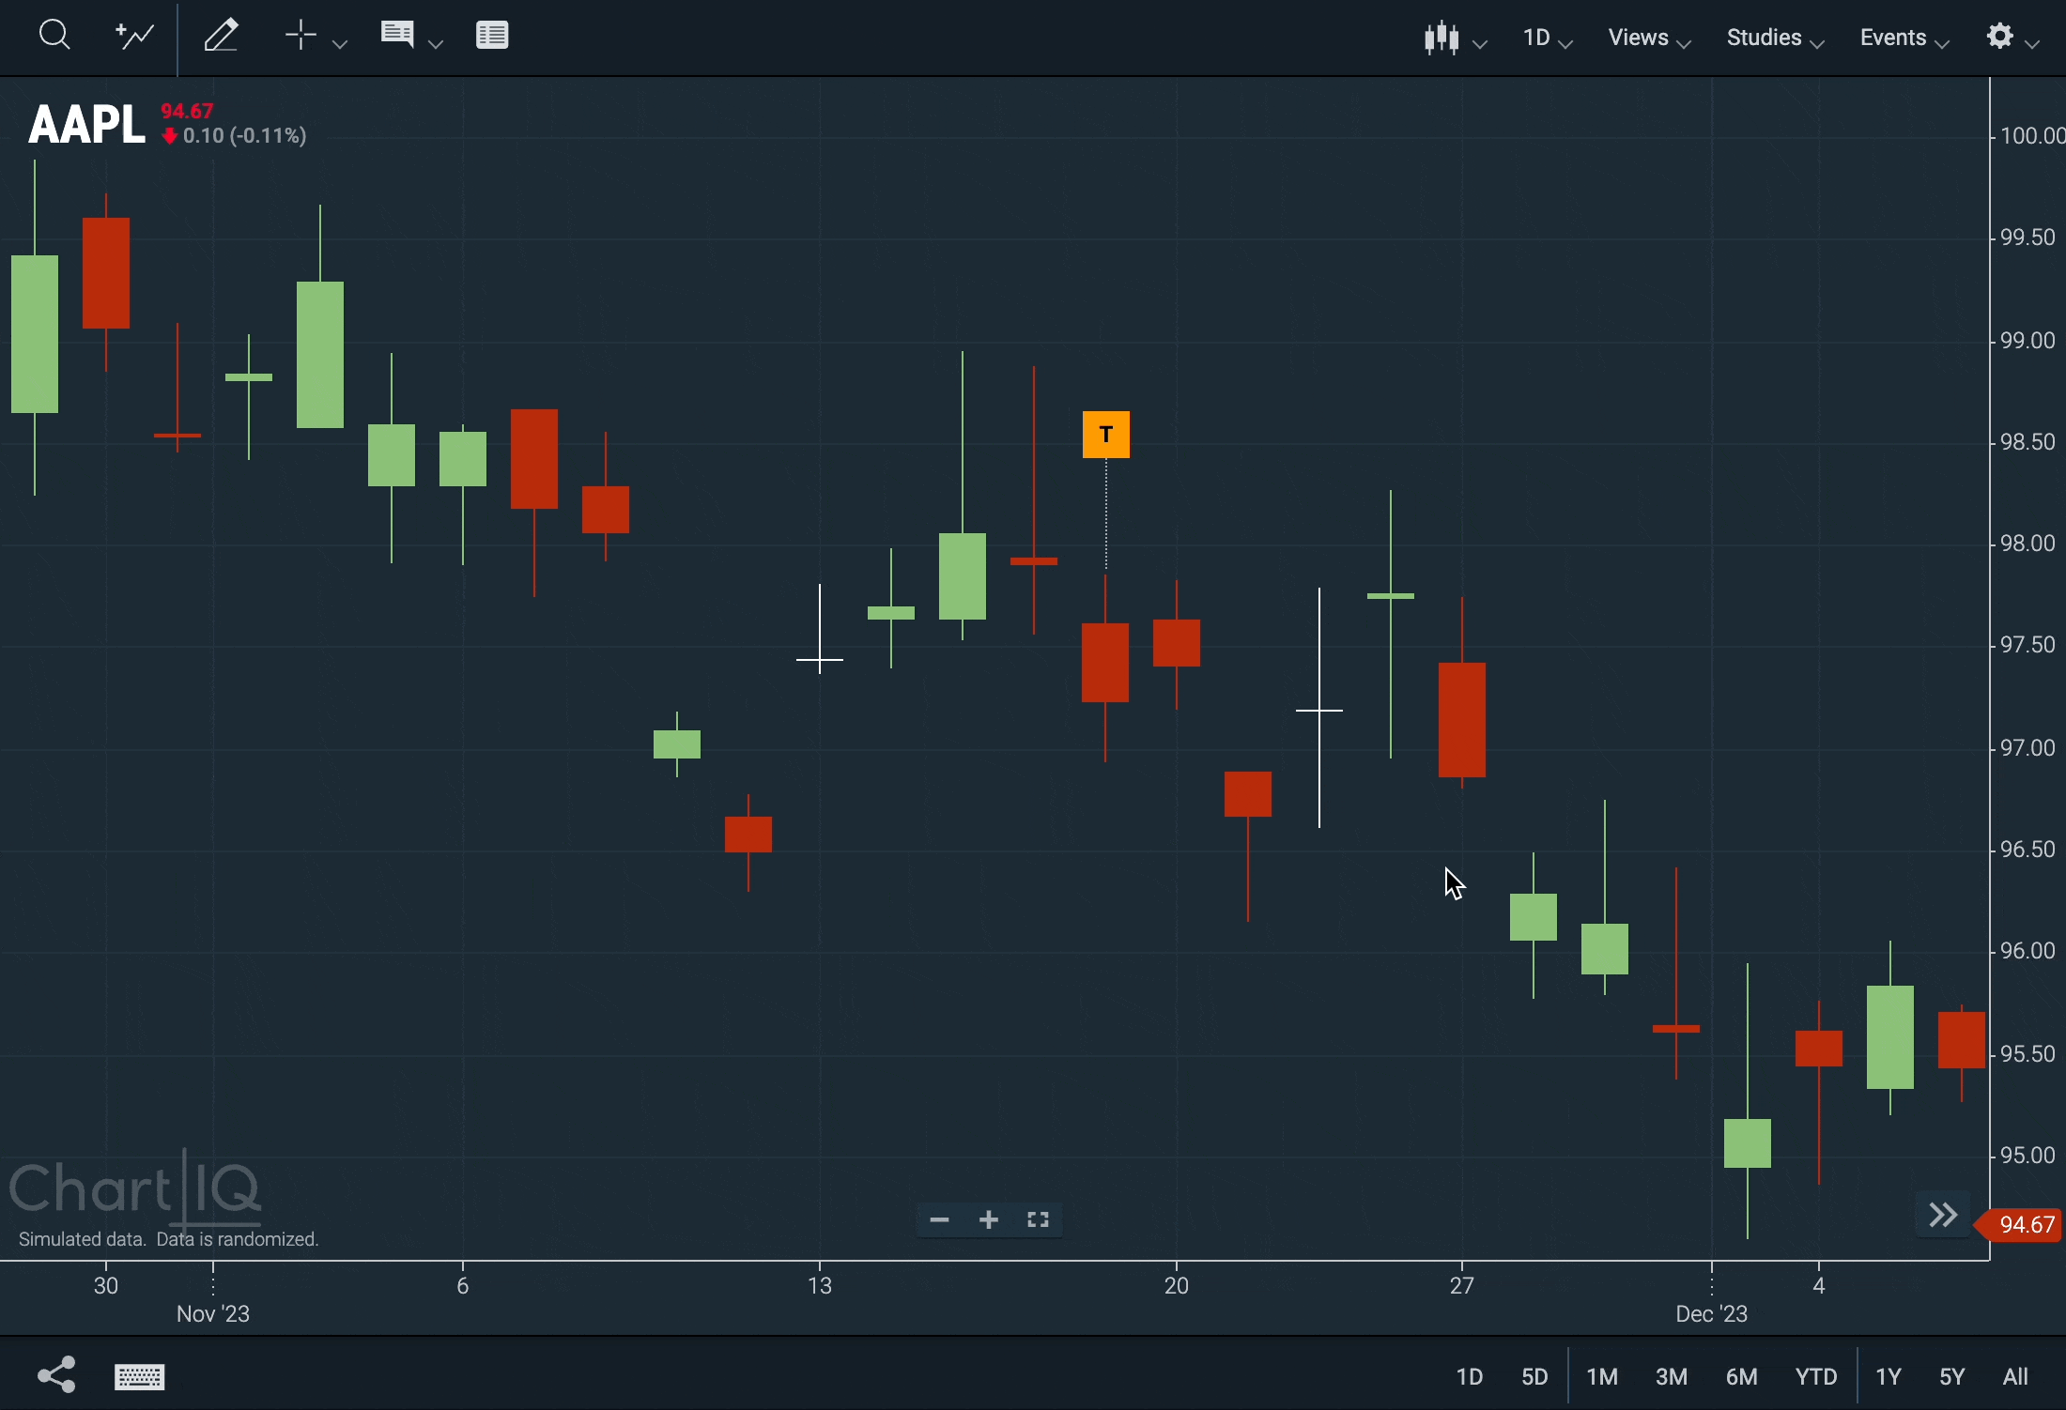
Task: Open the Studies menu
Action: pyautogui.click(x=1775, y=38)
